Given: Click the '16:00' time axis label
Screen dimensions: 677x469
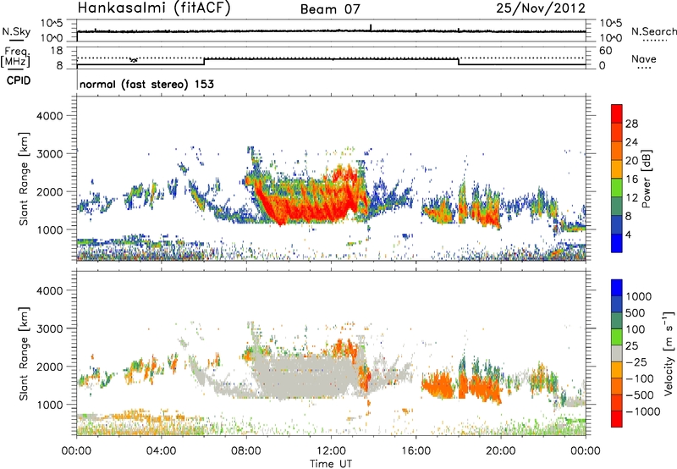Looking at the screenshot, I should point(416,451).
